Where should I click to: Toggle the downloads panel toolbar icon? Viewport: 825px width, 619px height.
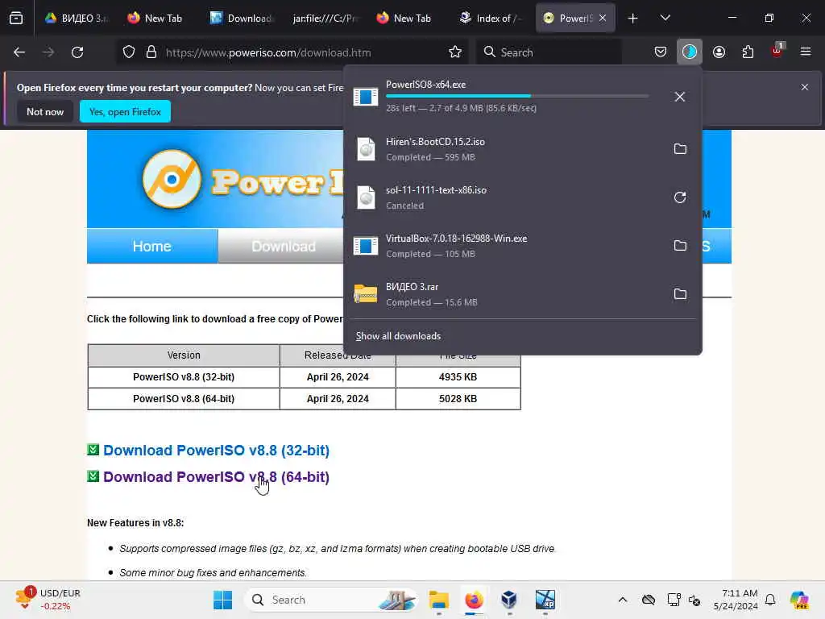click(690, 52)
